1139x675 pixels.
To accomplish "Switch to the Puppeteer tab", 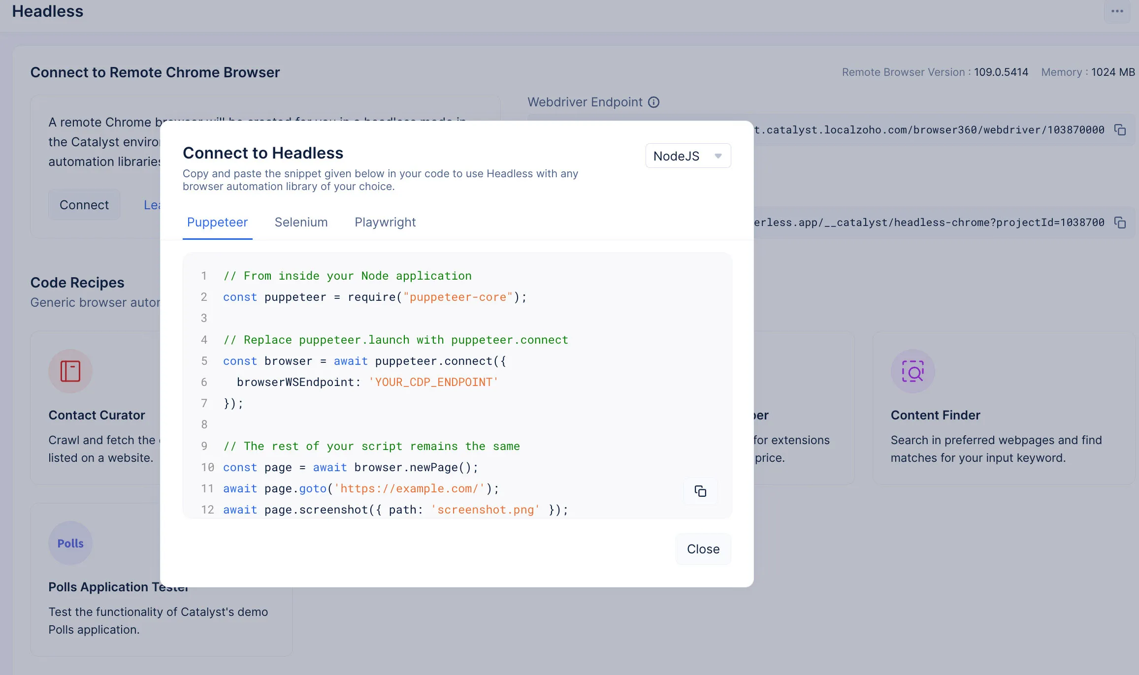I will coord(217,222).
